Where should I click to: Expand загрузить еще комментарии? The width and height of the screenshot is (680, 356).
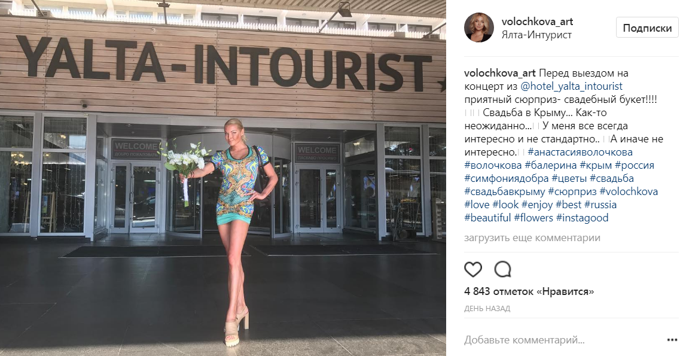click(532, 238)
